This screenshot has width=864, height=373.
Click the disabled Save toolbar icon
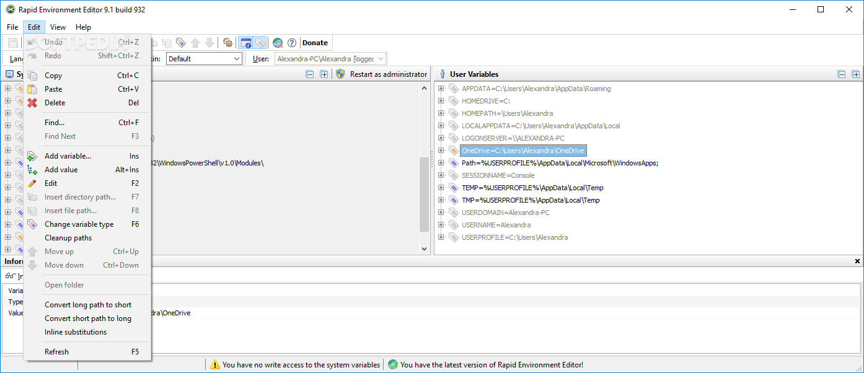(x=12, y=43)
